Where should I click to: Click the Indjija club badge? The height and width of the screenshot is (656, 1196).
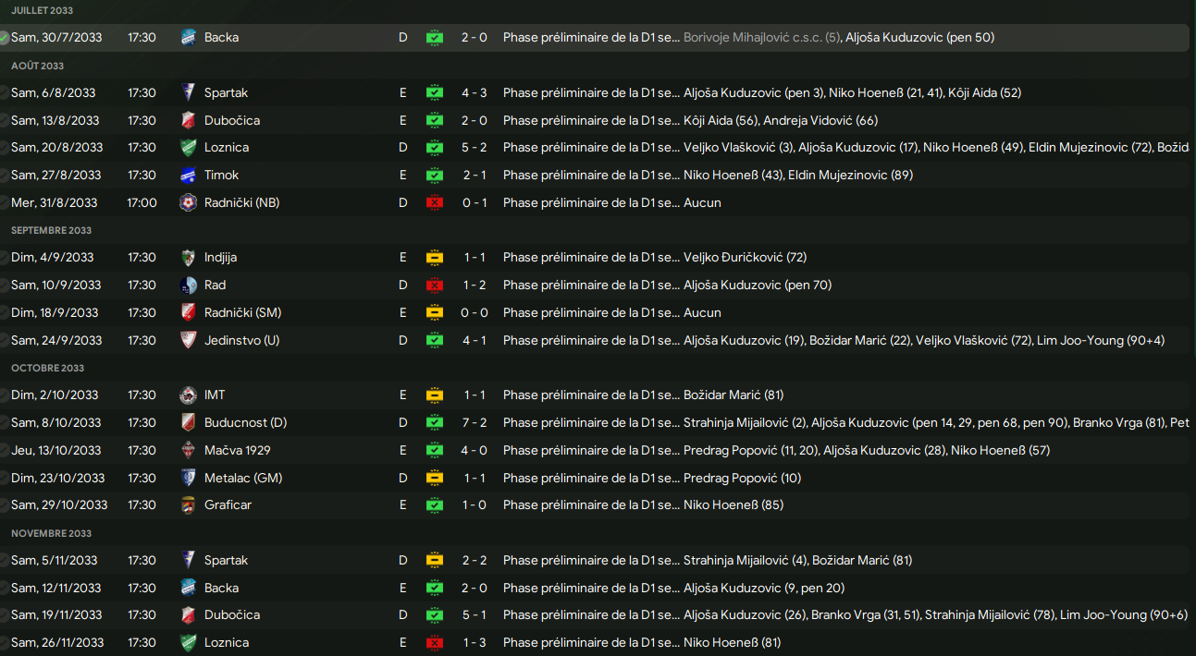click(189, 258)
